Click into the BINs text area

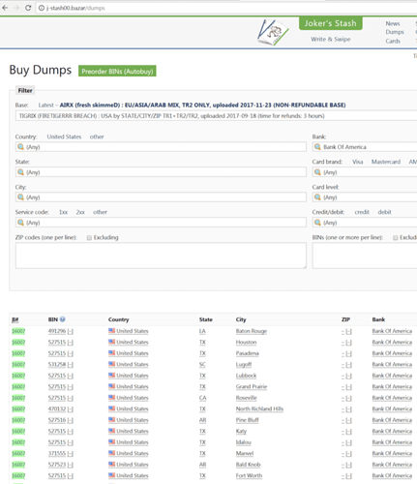tap(365, 256)
